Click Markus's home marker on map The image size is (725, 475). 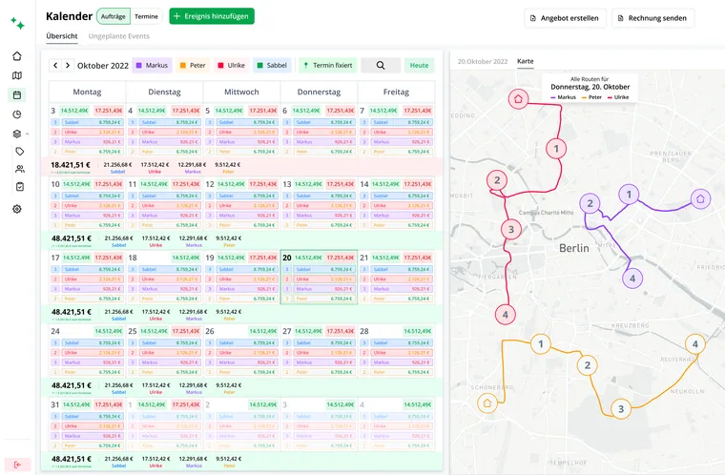click(700, 199)
